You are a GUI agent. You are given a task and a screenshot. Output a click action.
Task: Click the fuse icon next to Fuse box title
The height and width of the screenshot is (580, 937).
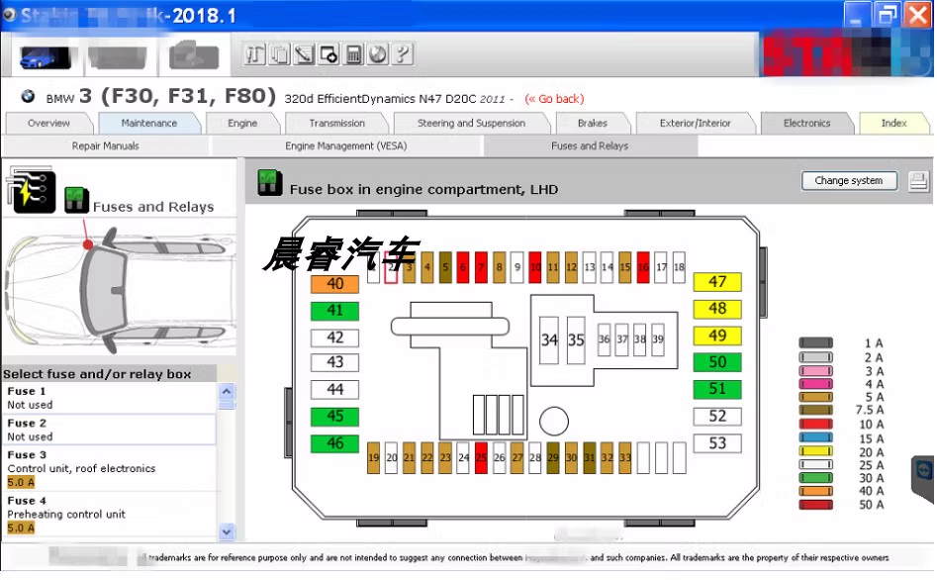pos(269,182)
